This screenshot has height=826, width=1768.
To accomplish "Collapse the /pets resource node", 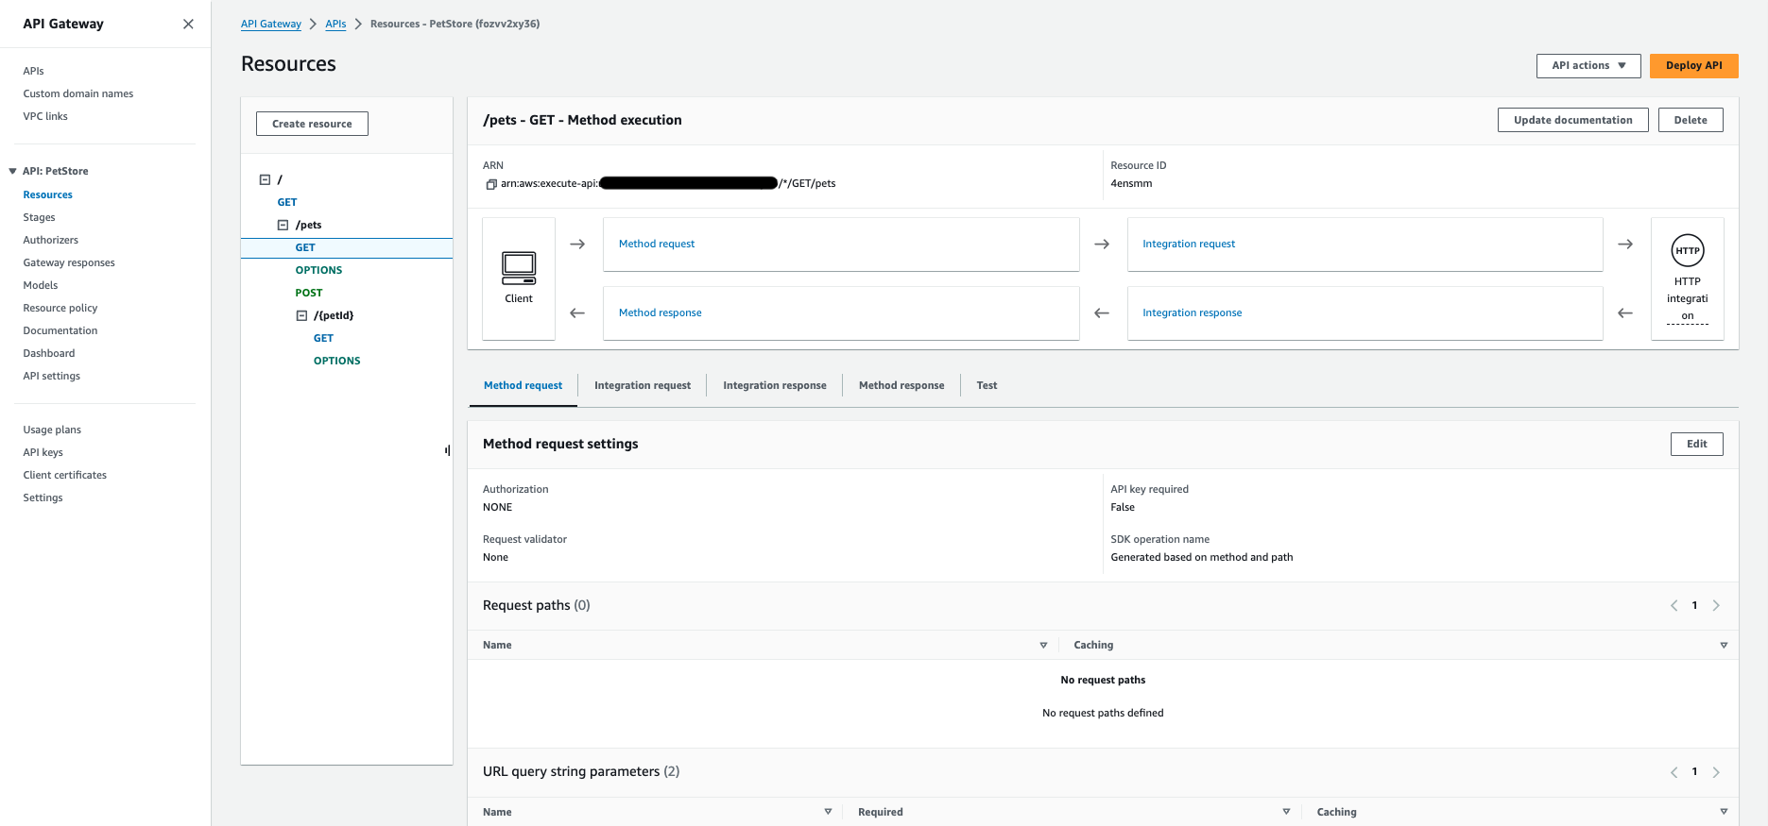I will [283, 226].
